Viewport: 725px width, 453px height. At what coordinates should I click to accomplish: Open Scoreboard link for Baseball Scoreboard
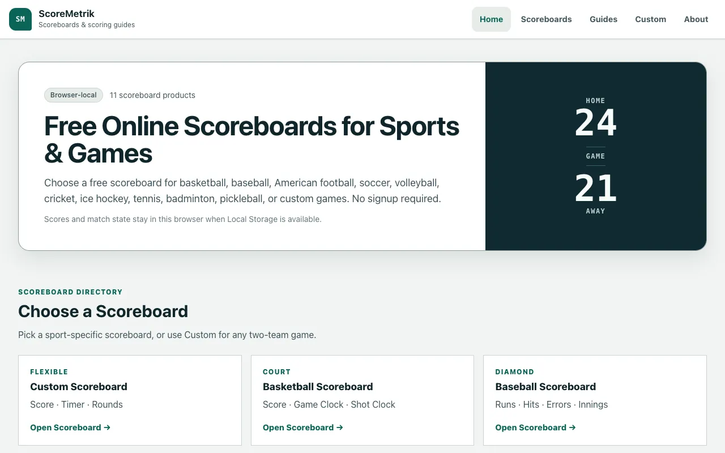535,428
